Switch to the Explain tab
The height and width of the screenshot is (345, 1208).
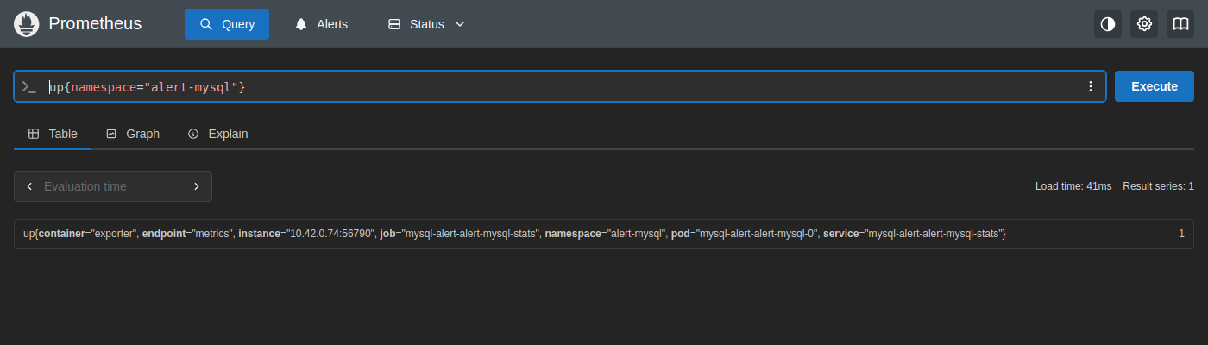click(x=217, y=134)
